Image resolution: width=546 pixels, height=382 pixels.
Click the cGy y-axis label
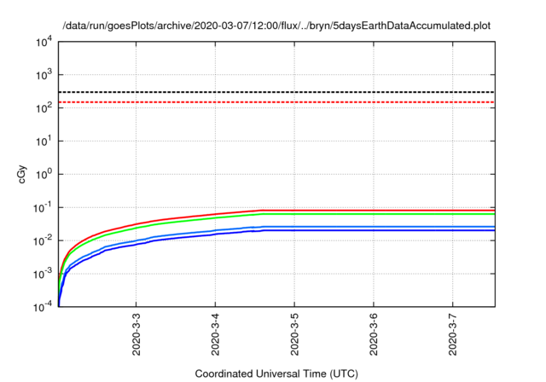[x=22, y=174]
